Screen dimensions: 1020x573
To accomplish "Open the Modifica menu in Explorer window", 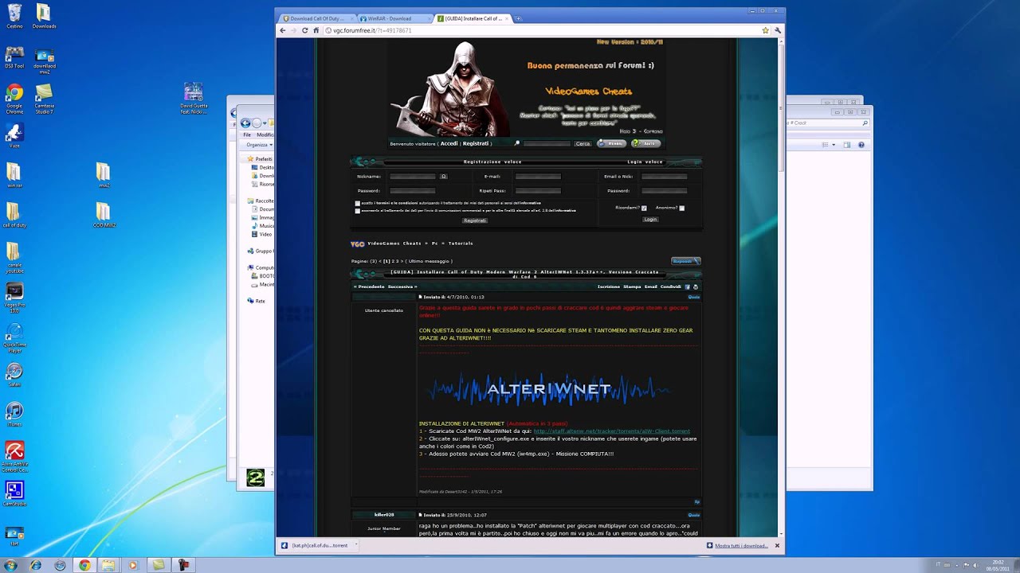I will [265, 134].
